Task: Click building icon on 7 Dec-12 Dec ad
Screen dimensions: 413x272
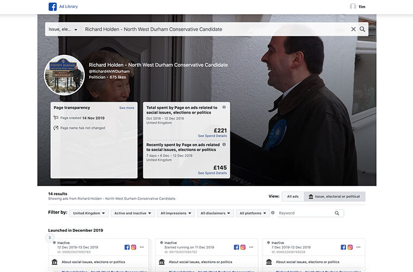Action: (x=269, y=262)
